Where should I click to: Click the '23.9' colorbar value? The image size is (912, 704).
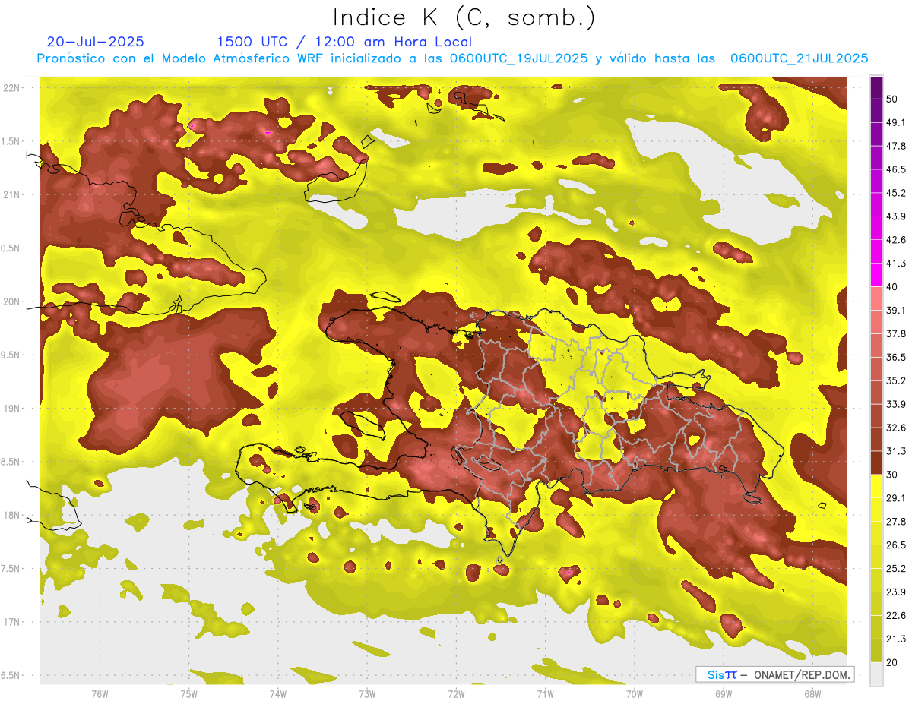[896, 592]
